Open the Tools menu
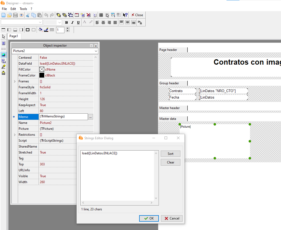 23,9
